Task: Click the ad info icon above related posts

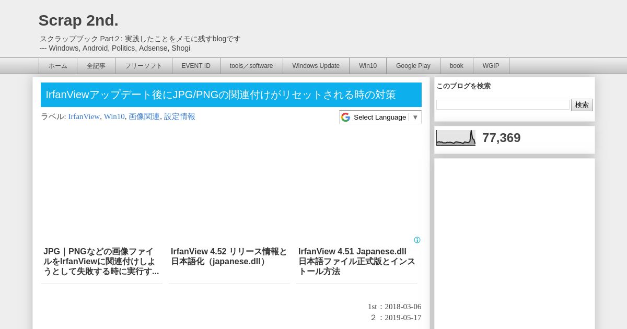Action: [x=417, y=240]
